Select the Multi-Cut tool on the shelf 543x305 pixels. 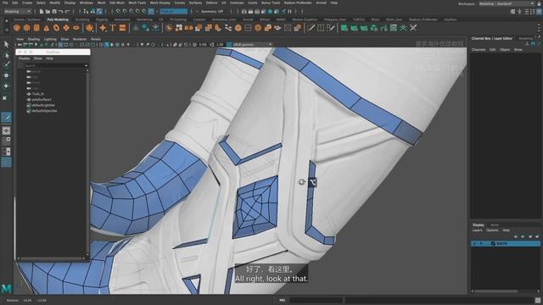click(x=311, y=28)
